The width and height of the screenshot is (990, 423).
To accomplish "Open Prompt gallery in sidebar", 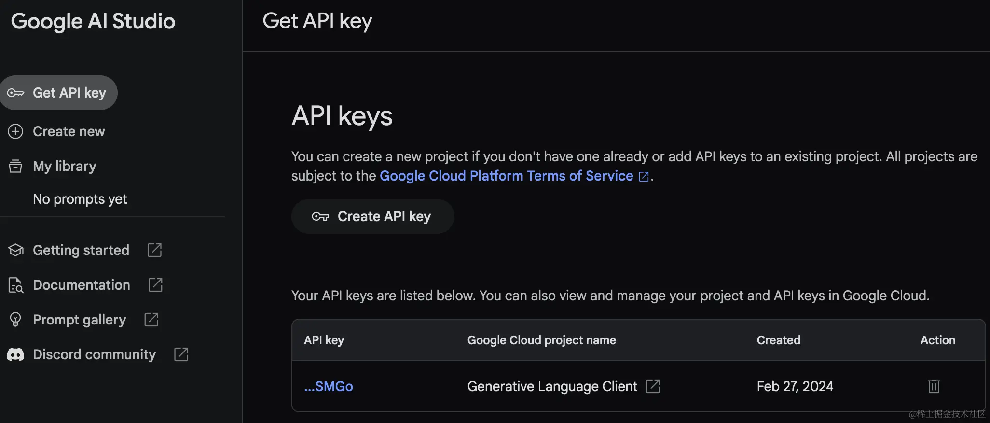I will pos(79,320).
